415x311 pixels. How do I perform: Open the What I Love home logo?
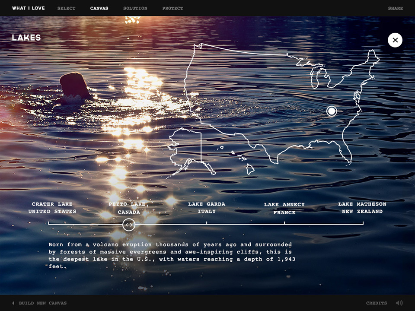[29, 8]
